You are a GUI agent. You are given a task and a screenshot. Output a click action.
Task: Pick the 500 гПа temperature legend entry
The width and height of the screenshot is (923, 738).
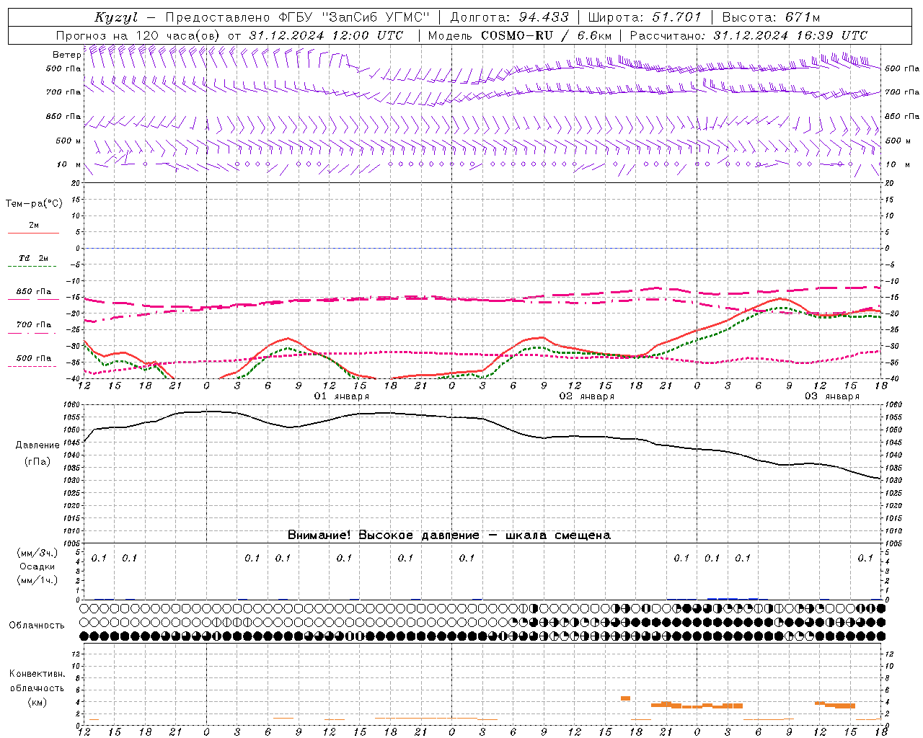tap(33, 359)
